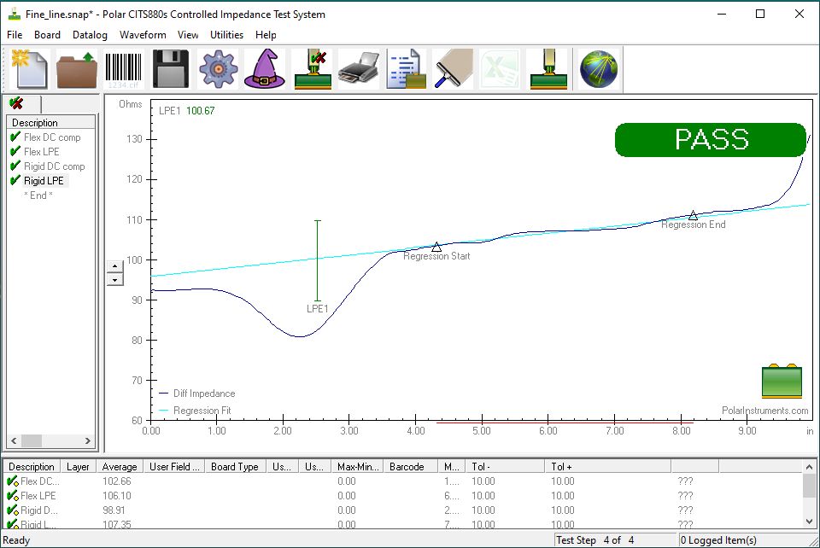Launch the wizard hat icon

pos(265,69)
